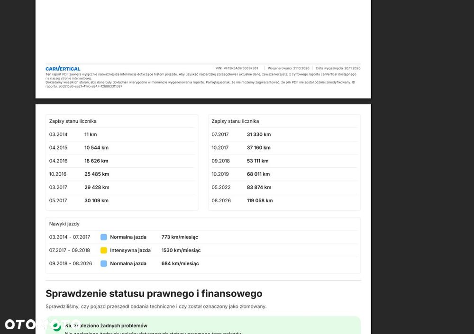Click the 25 485 km odometer reading
This screenshot has height=334, width=474.
97,174
